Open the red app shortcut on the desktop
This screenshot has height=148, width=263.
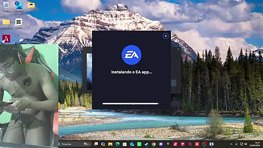[x=6, y=39]
